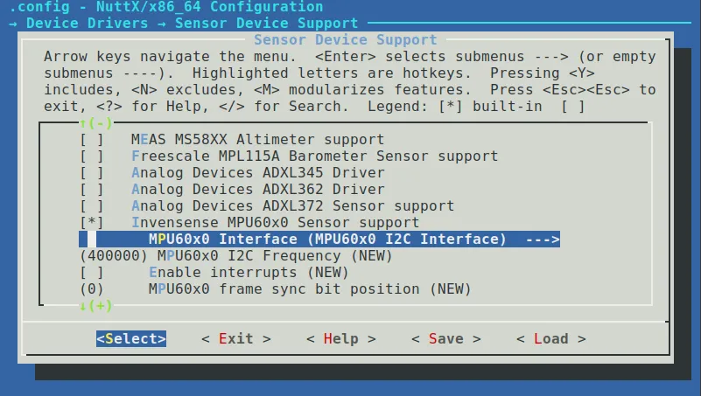Viewport: 701px width, 396px height.
Task: Open the Help button
Action: tap(340, 339)
